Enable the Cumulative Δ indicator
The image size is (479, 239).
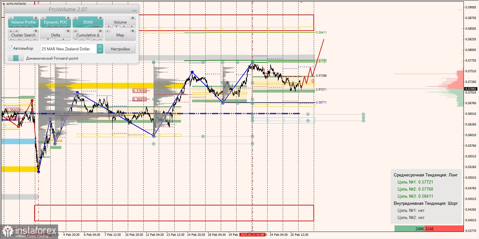click(x=88, y=35)
